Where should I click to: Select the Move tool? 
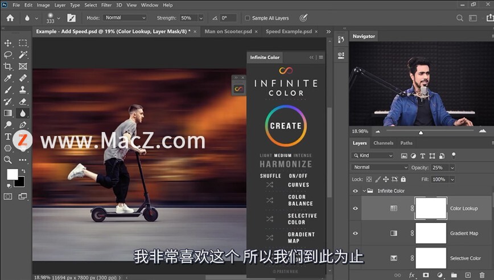coord(8,43)
